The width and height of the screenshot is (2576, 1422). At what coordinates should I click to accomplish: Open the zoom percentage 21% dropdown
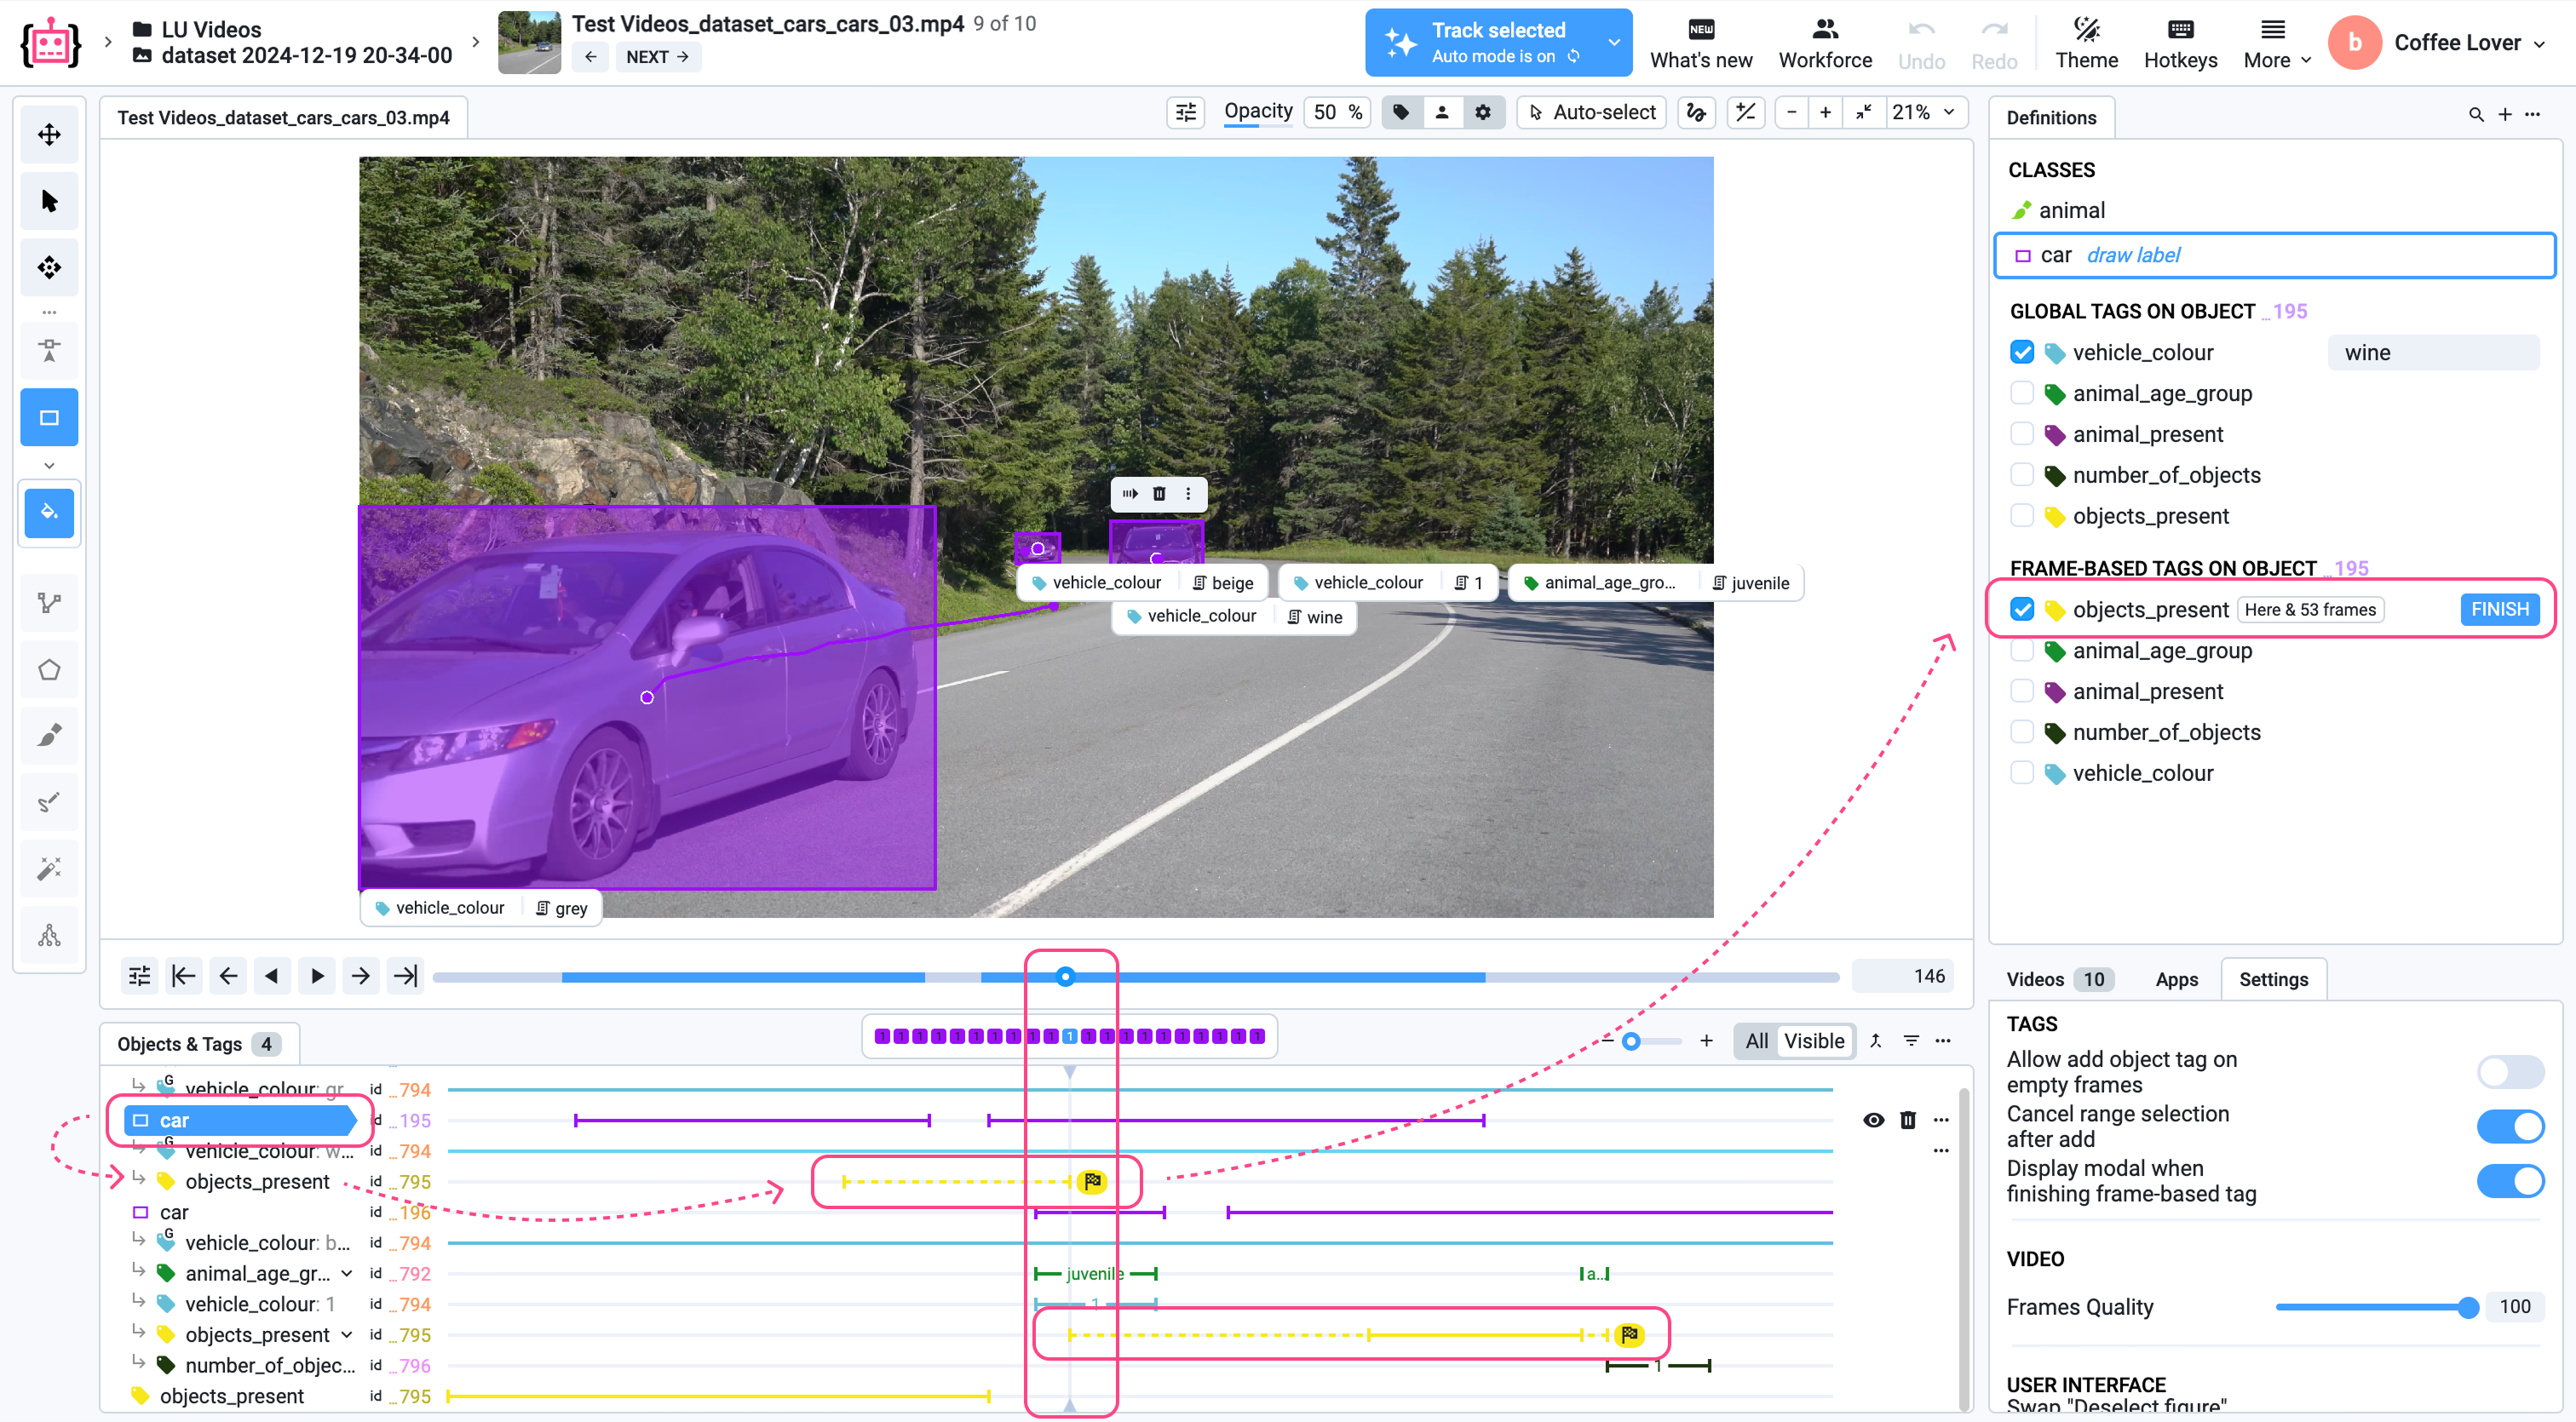1923,112
